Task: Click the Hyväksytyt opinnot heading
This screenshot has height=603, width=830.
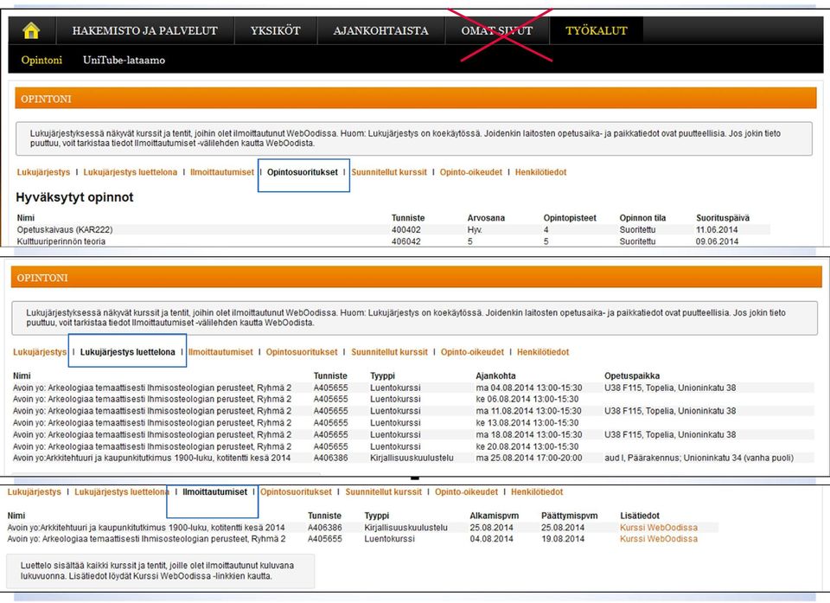Action: tap(74, 197)
